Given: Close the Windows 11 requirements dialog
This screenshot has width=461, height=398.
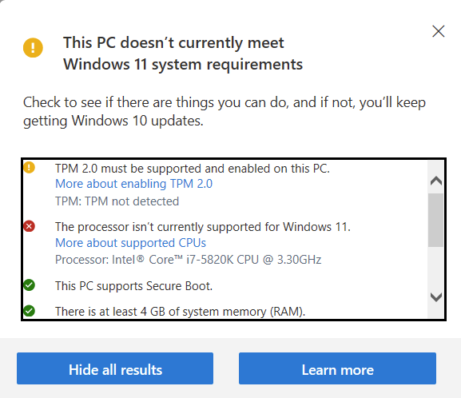Looking at the screenshot, I should (439, 31).
